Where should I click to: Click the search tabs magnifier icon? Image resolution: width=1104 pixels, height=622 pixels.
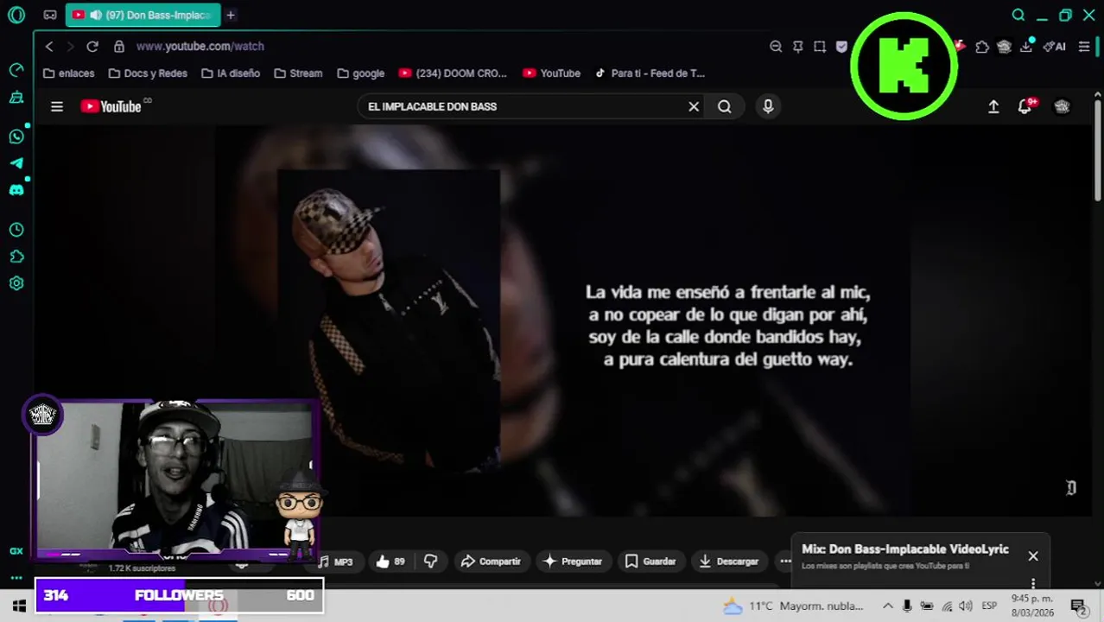pos(1018,15)
